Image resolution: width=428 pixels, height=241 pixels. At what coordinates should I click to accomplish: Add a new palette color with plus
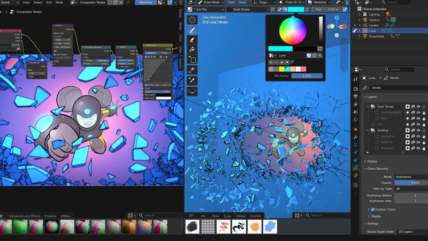[x=271, y=62]
